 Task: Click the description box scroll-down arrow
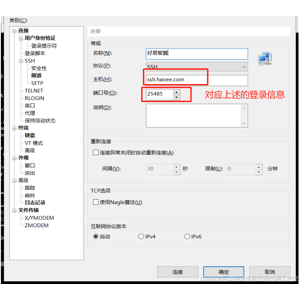click(244, 123)
